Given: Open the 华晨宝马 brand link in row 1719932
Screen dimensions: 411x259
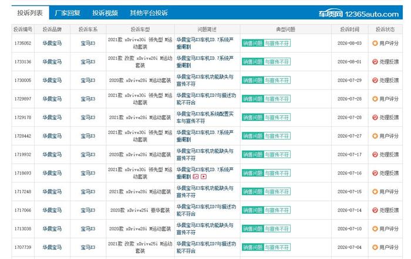Looking at the screenshot, I should 52,154.
